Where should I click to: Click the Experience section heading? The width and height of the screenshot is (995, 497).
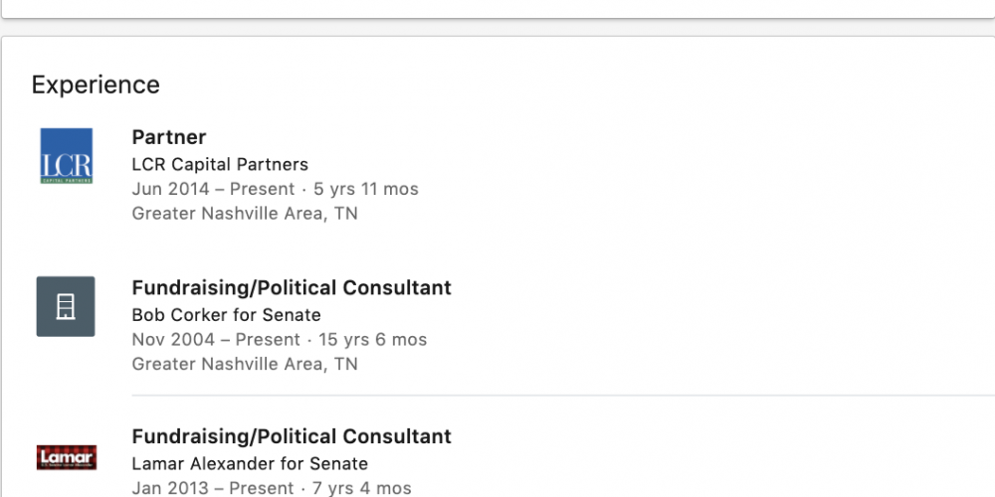tap(96, 85)
